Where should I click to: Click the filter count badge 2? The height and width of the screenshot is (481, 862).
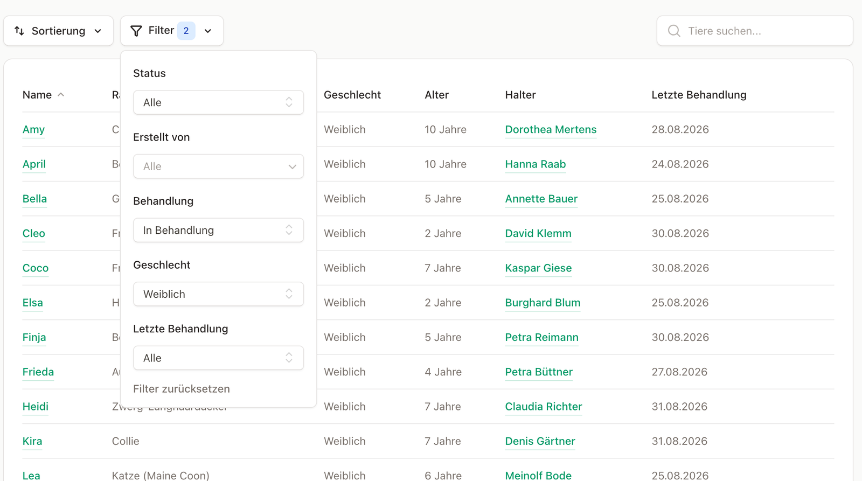186,31
